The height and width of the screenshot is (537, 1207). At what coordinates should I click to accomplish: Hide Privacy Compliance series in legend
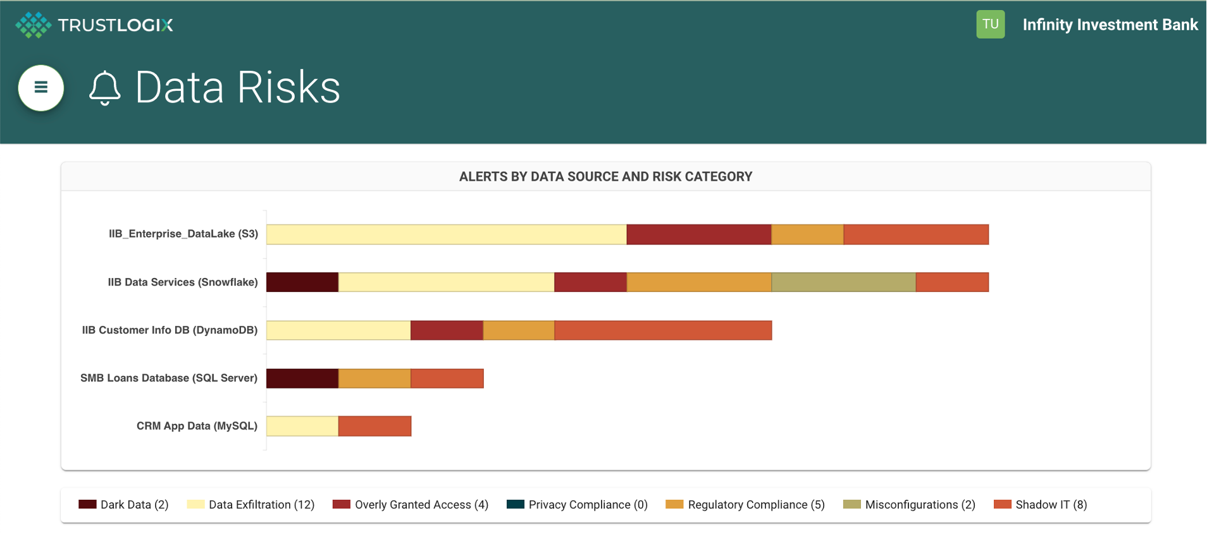577,505
